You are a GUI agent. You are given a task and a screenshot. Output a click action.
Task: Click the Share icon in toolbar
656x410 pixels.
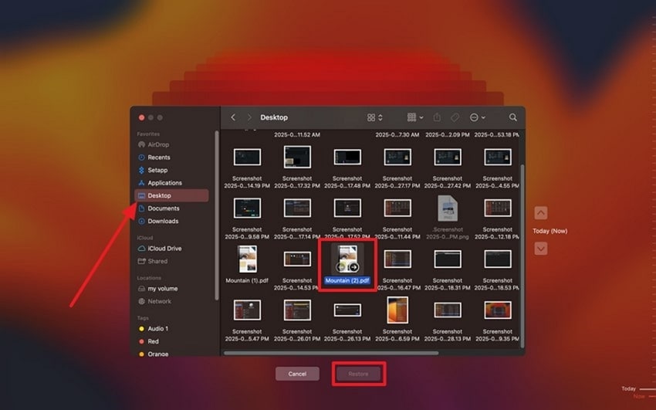(437, 117)
